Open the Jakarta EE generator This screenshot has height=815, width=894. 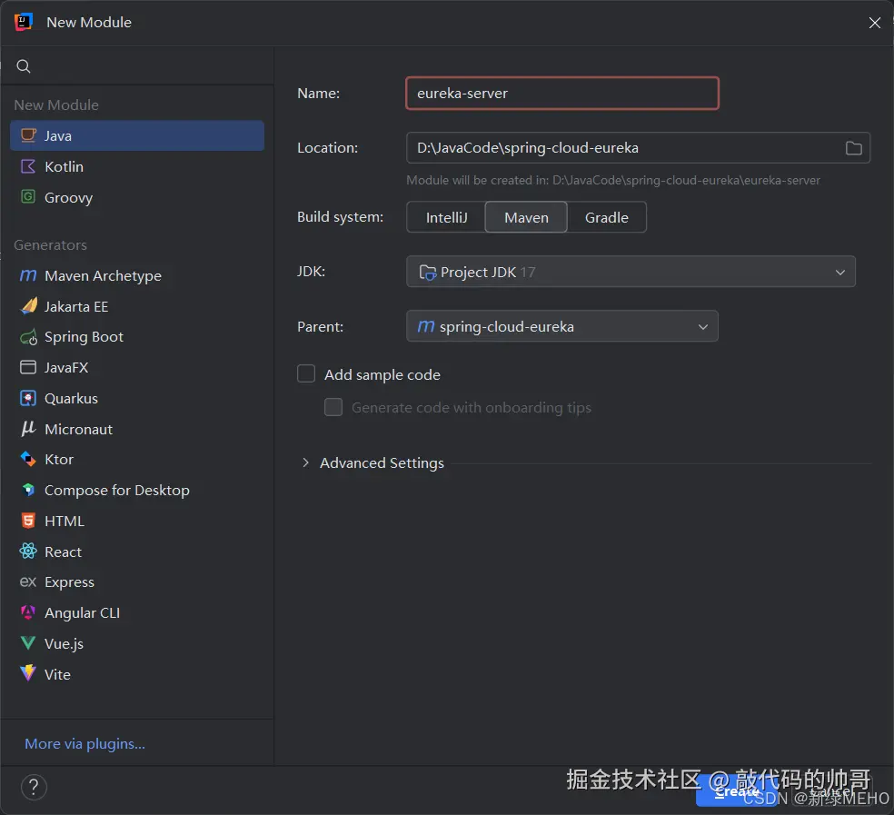[137, 306]
